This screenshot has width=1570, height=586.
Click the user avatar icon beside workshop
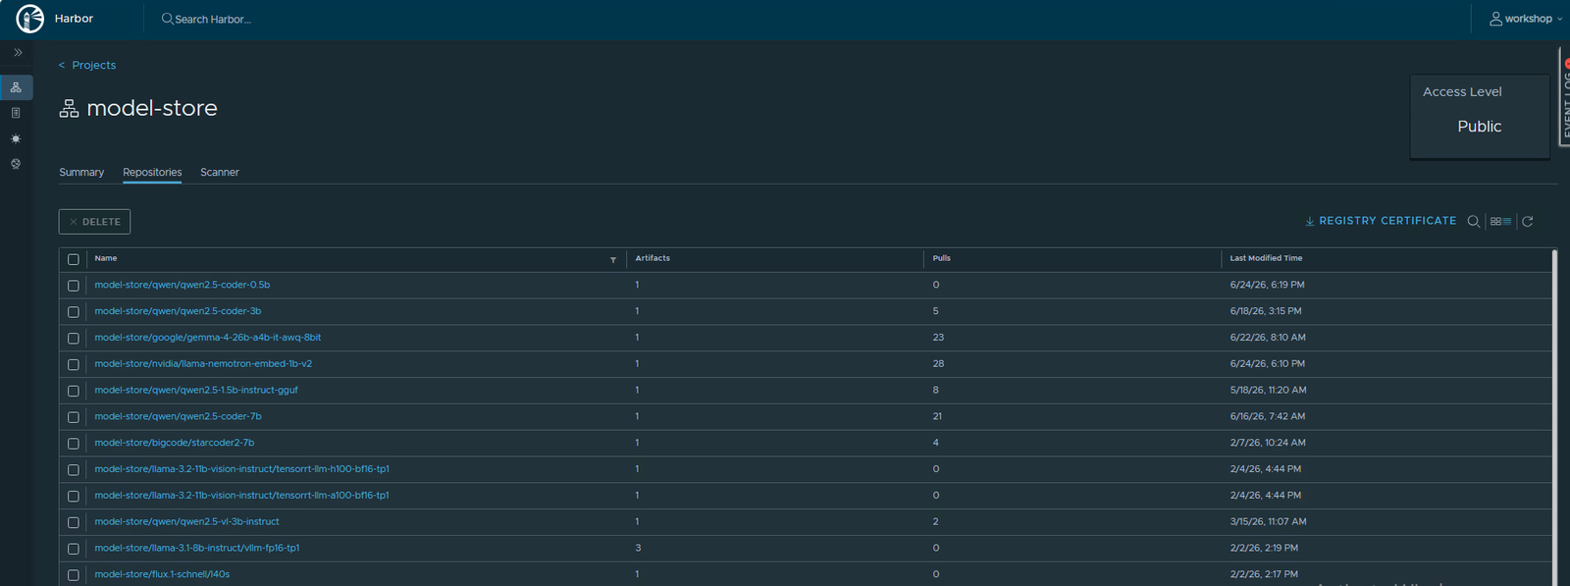(1495, 19)
